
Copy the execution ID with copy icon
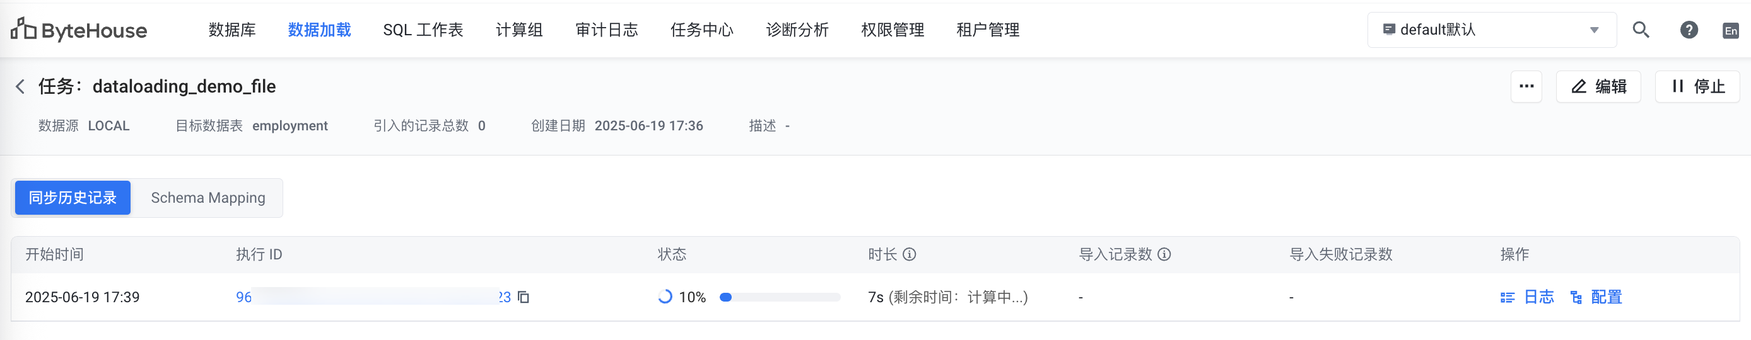coord(524,297)
